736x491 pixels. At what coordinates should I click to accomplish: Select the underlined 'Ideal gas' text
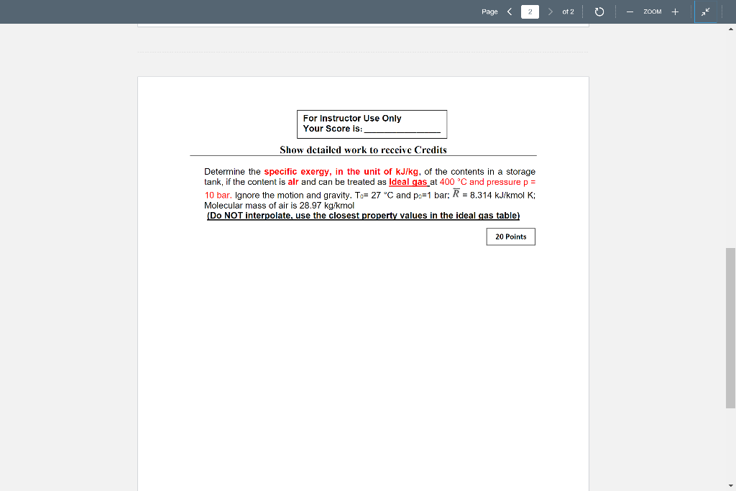(408, 182)
